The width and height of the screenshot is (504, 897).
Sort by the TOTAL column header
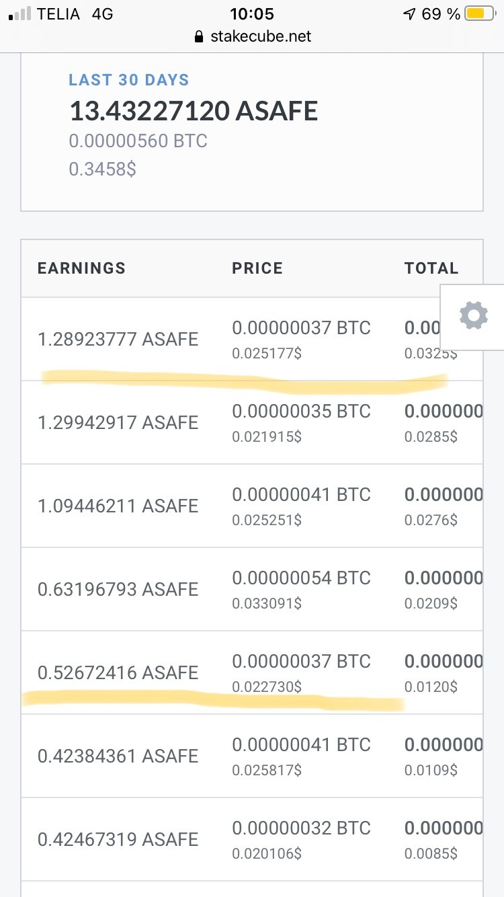pyautogui.click(x=431, y=268)
